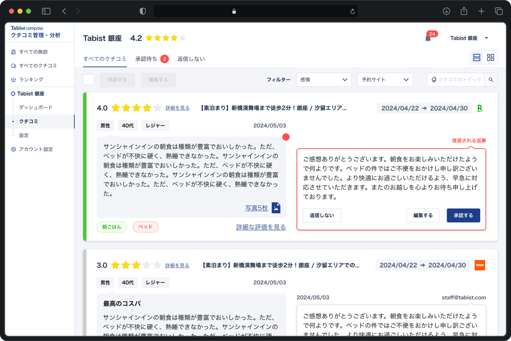Check the select-all reviews checkbox

point(89,80)
